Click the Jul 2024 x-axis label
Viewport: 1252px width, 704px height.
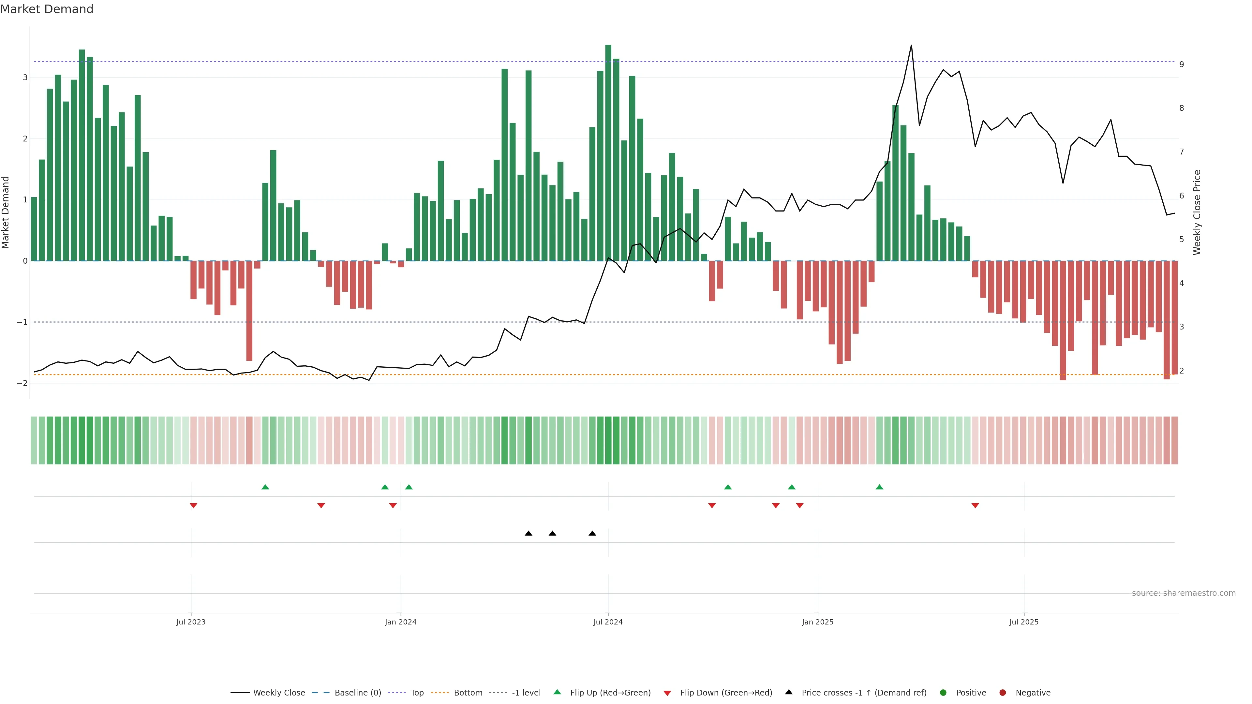coord(607,622)
